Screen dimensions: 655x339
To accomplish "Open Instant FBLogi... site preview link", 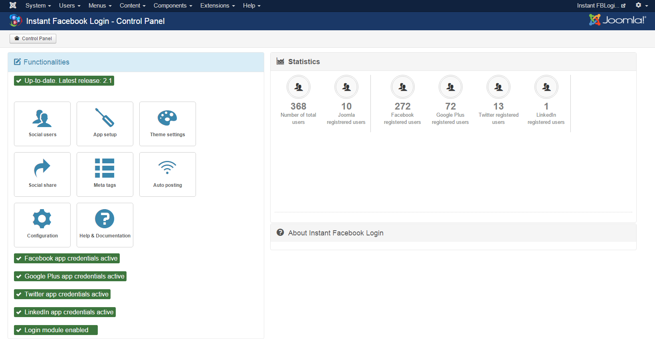I will [x=601, y=6].
